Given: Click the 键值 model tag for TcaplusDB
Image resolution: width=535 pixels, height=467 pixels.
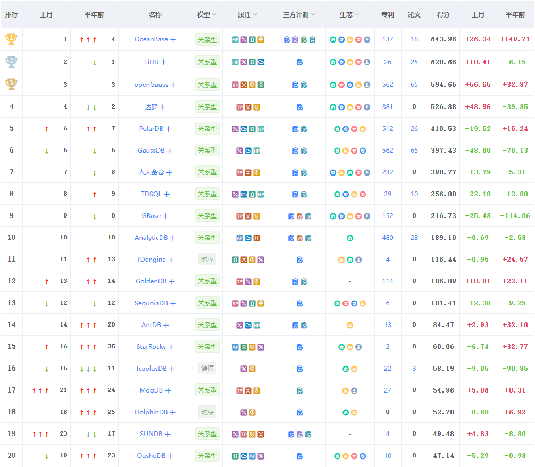Looking at the screenshot, I should click(207, 368).
